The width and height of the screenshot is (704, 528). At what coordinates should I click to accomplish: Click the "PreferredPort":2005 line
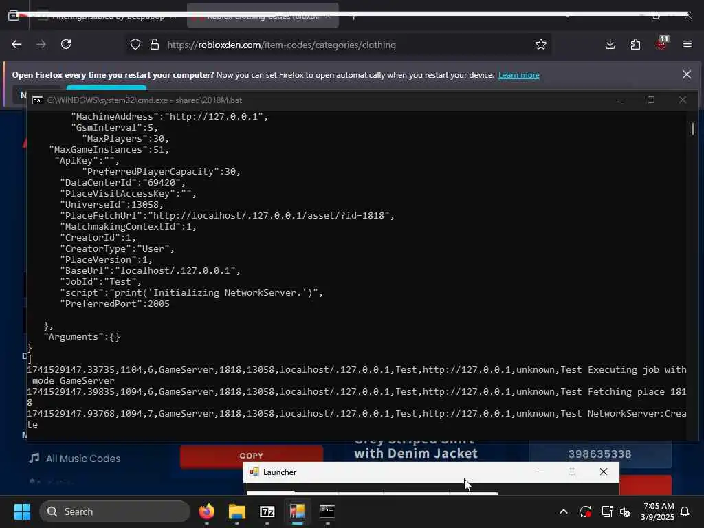[115, 303]
